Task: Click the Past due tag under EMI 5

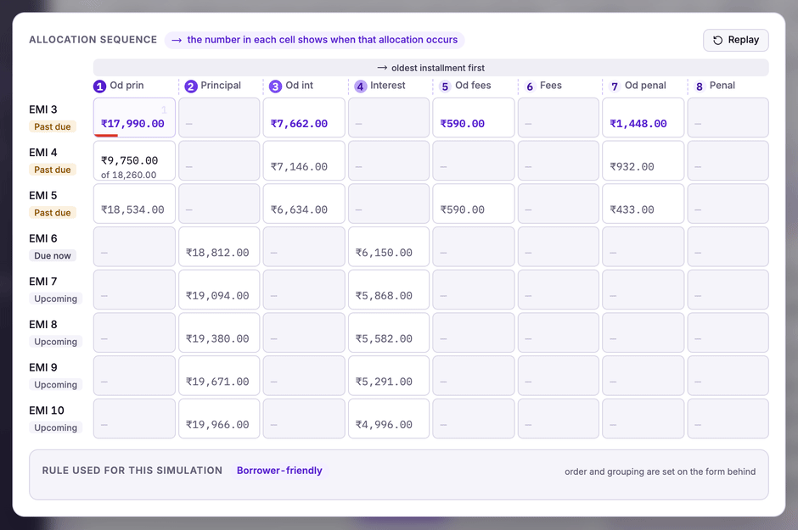Action: click(x=53, y=212)
